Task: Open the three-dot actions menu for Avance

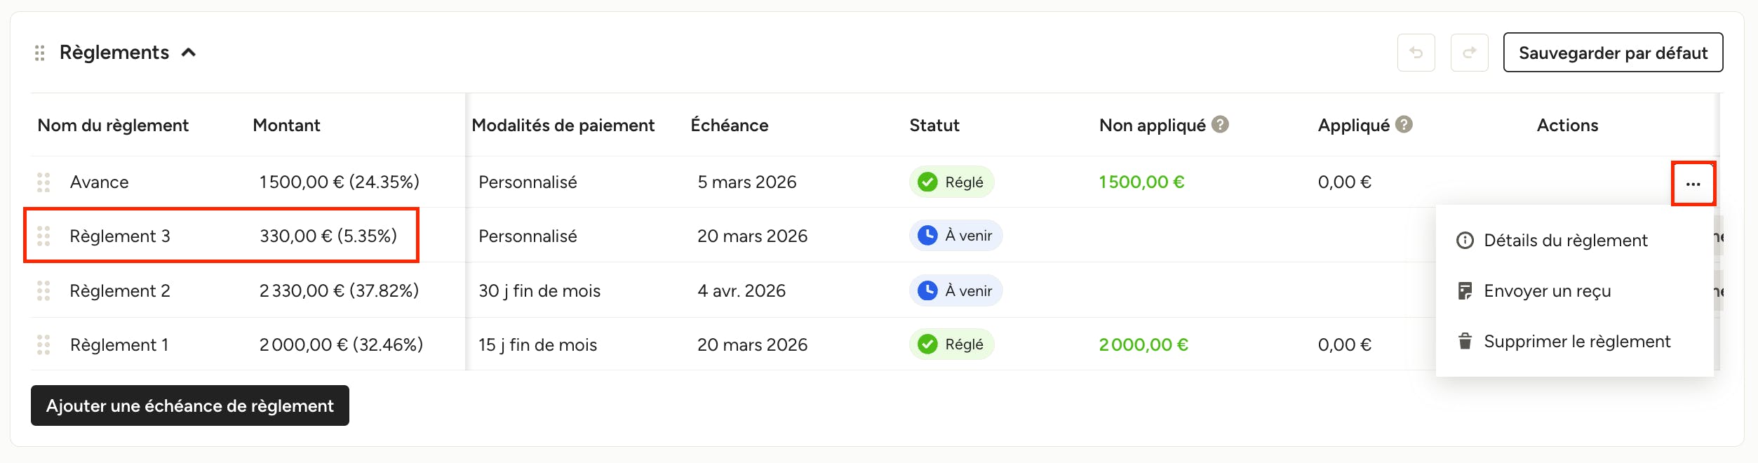Action: (x=1693, y=184)
